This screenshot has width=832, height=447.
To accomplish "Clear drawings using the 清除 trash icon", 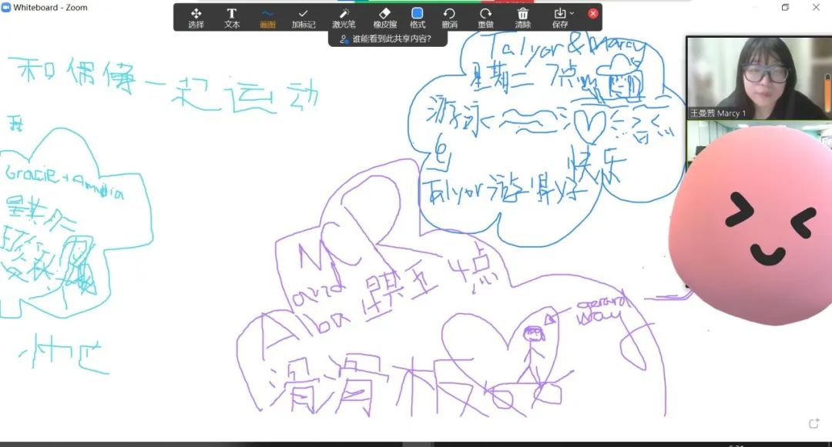I will 523,17.
